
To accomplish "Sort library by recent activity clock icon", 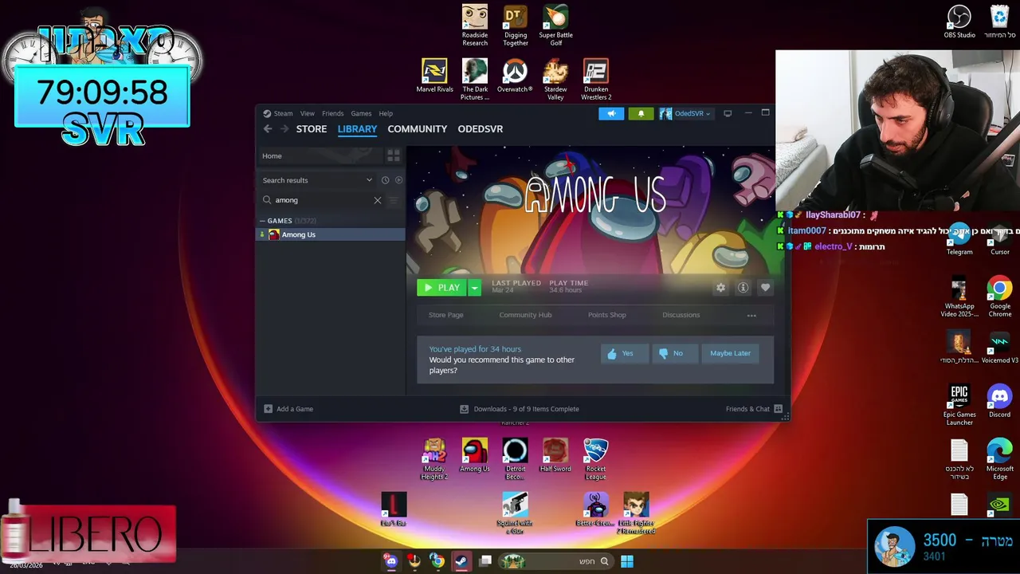I will 385,180.
